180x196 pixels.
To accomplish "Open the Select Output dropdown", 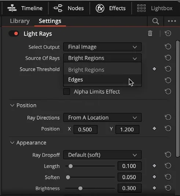I will pos(102,47).
